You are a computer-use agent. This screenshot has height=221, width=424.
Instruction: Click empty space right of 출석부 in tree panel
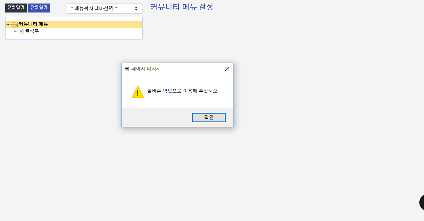click(x=90, y=32)
